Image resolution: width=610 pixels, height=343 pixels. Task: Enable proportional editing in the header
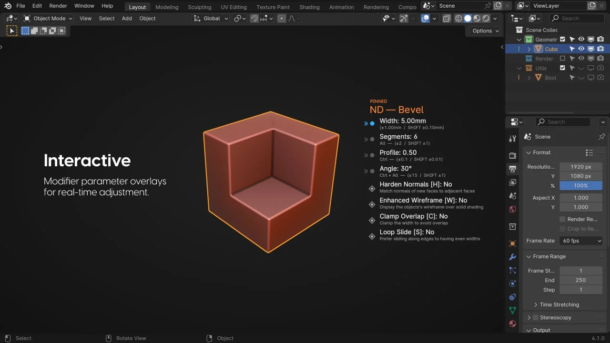[x=281, y=18]
